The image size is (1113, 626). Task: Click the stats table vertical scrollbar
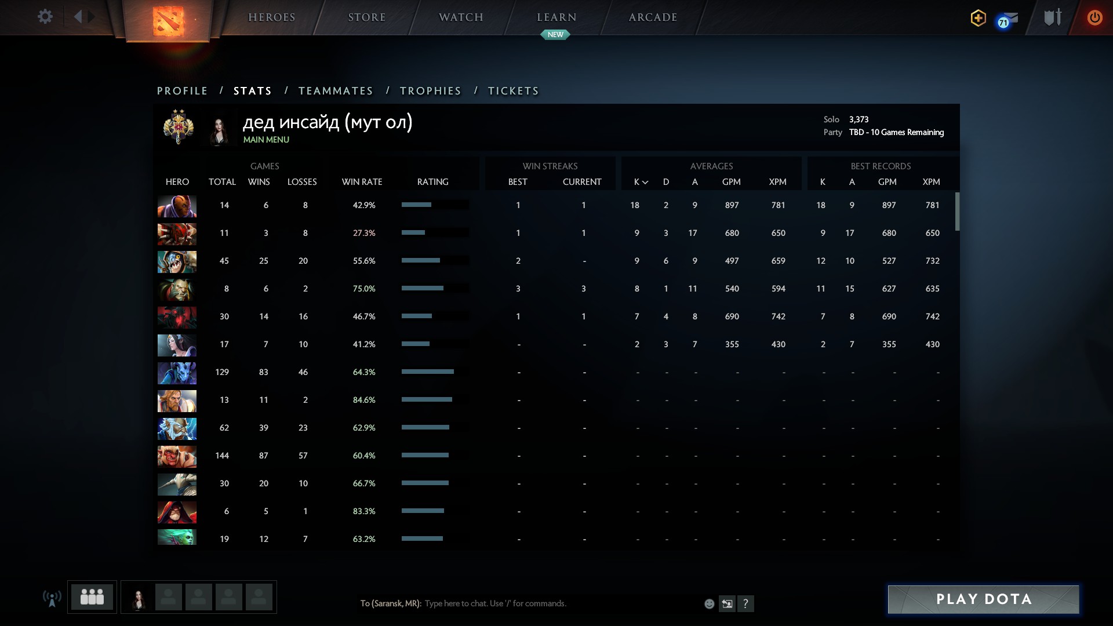[957, 212]
